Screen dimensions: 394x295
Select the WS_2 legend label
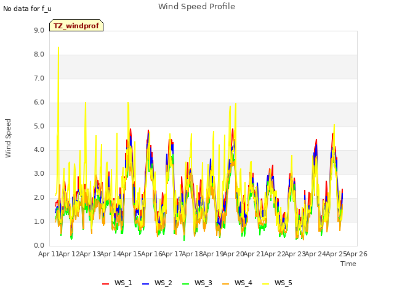[x=163, y=283]
